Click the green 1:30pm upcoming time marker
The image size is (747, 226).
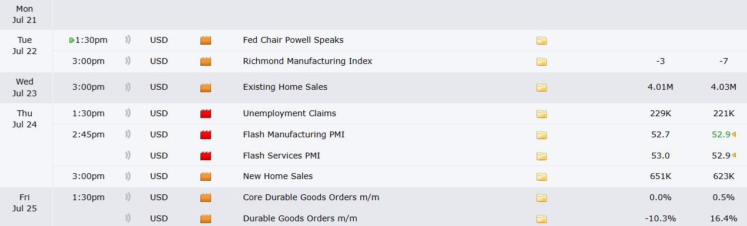[88, 40]
